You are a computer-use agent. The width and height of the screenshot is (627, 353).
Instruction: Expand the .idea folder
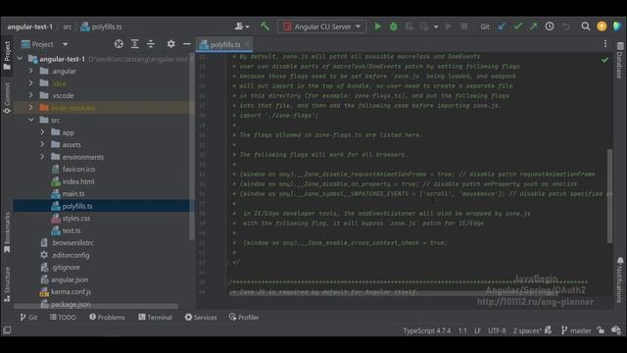click(x=30, y=83)
